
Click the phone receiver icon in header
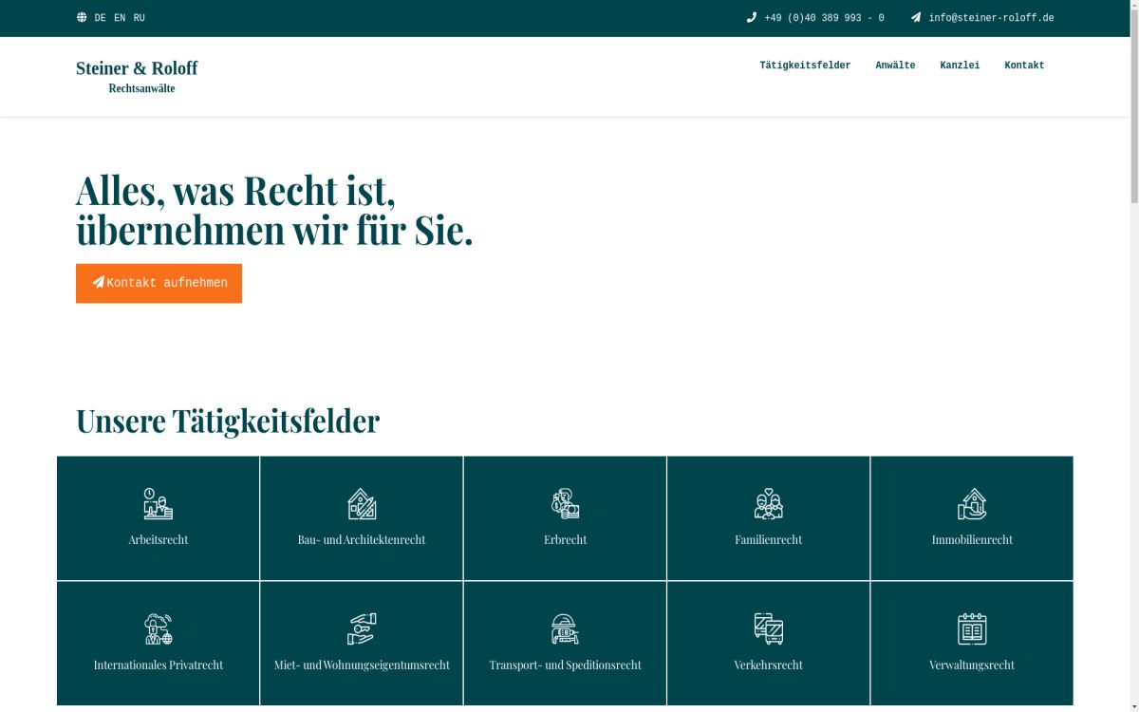[753, 17]
